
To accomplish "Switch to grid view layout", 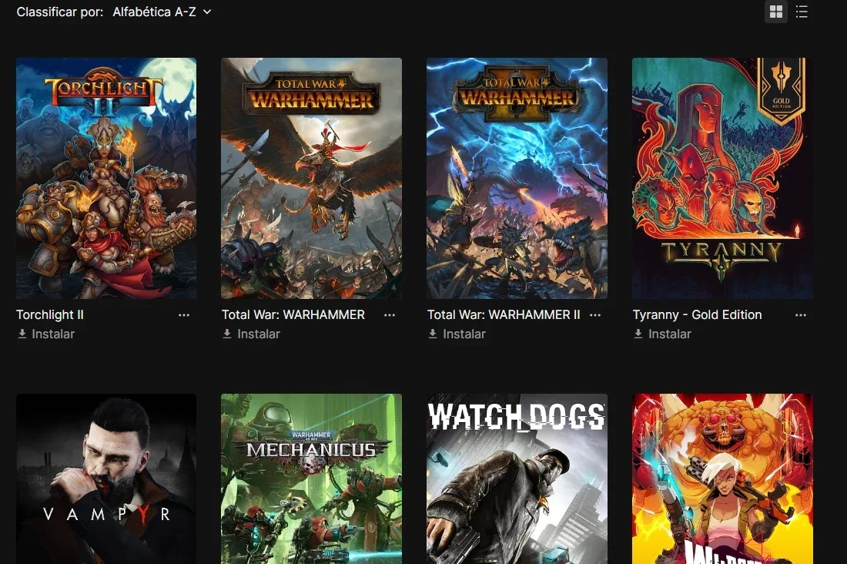I will point(776,12).
